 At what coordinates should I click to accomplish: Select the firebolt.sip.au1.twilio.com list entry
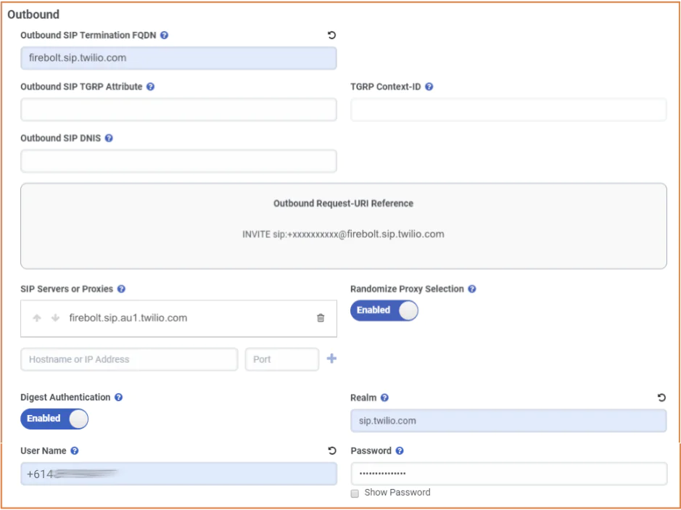point(178,318)
